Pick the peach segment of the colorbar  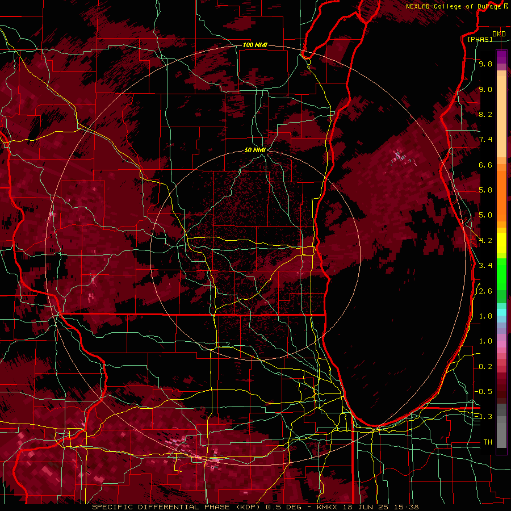click(501, 118)
